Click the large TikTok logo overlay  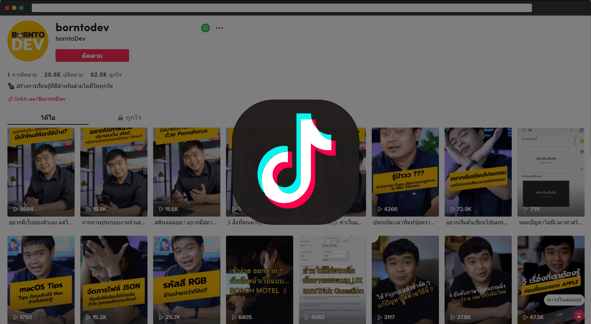pos(296,162)
